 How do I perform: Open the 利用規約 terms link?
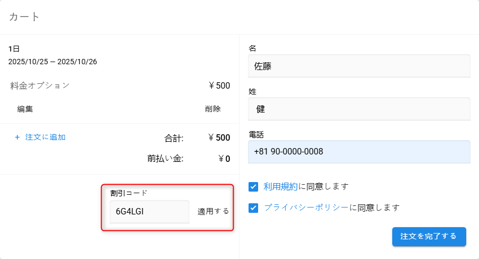pos(280,187)
